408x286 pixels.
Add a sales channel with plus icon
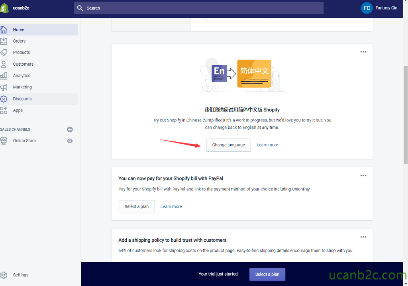[x=70, y=129]
